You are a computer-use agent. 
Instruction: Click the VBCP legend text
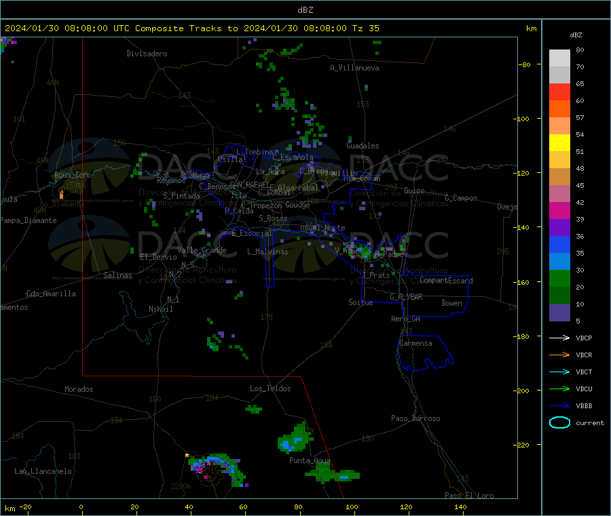(x=584, y=338)
